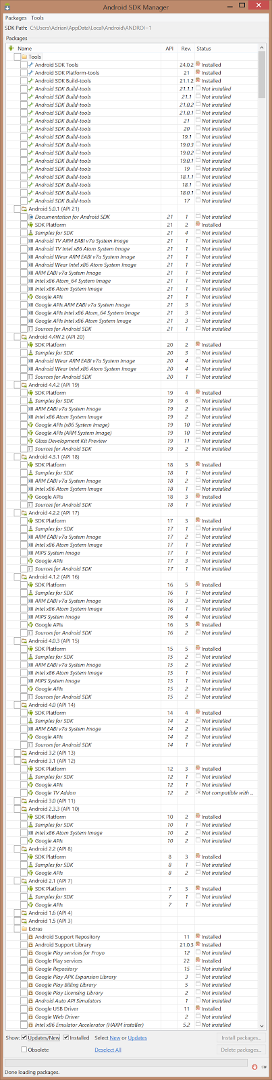Viewport: 272px width, 1080px height.
Task: Click the API 21 Samples for SDK flask icon
Action: (30, 233)
